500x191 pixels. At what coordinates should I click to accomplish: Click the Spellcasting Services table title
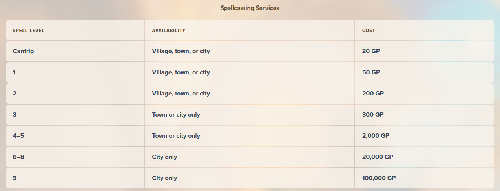click(250, 8)
